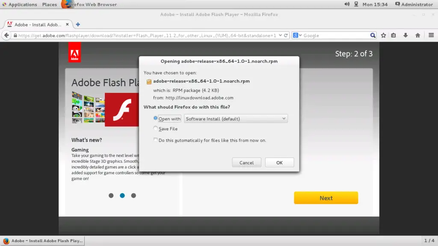Select the second blue carousel dot
The height and width of the screenshot is (246, 438).
pos(122,196)
